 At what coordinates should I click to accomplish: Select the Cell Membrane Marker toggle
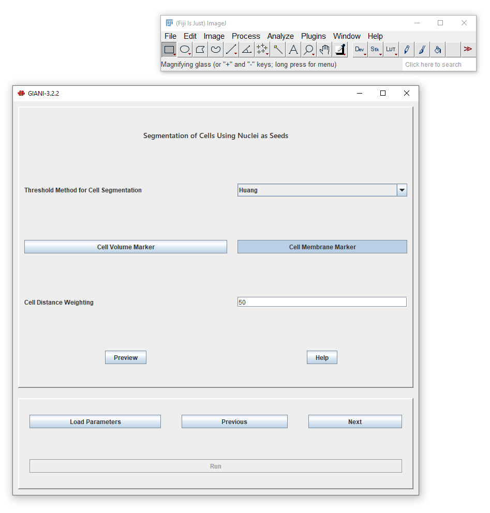(x=322, y=247)
